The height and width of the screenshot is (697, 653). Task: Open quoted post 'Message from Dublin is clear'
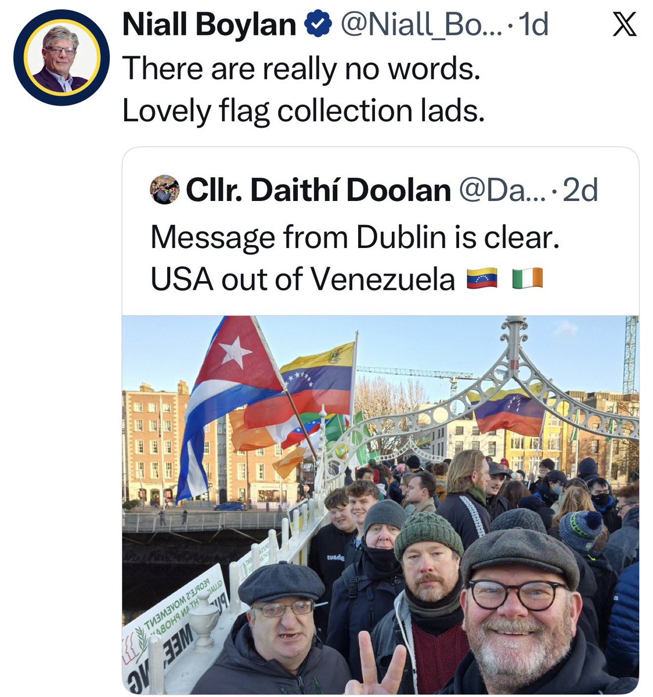tap(355, 237)
